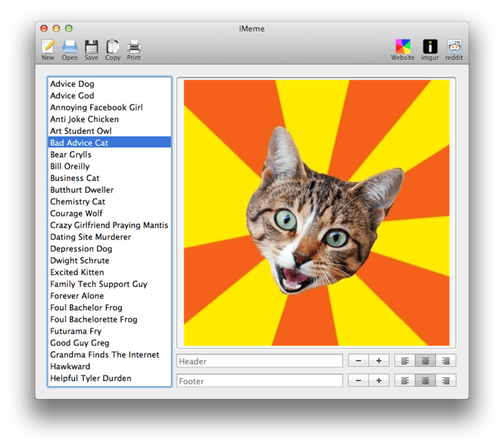Save meme with floppy disk icon
The height and width of the screenshot is (448, 504).
[x=91, y=47]
